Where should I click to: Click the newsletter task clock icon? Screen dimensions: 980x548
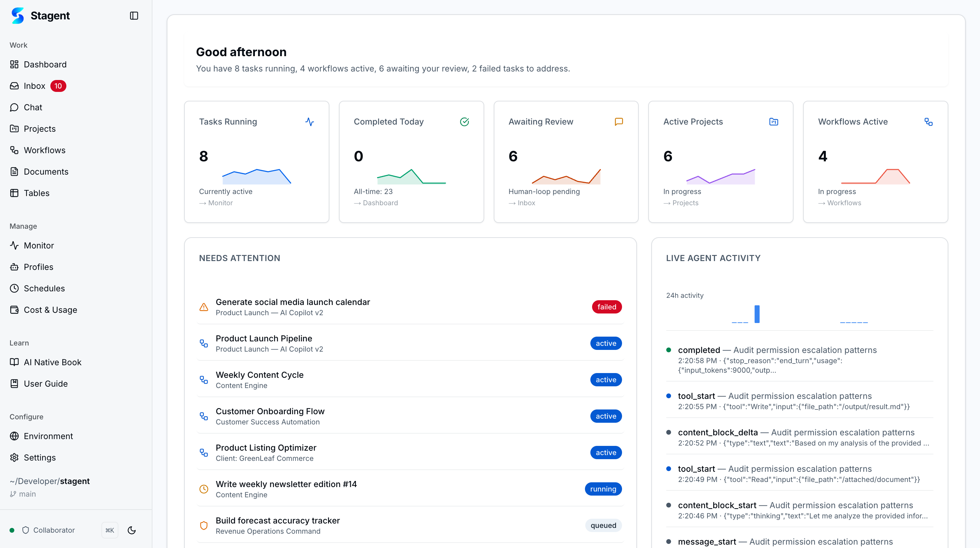[x=204, y=489]
